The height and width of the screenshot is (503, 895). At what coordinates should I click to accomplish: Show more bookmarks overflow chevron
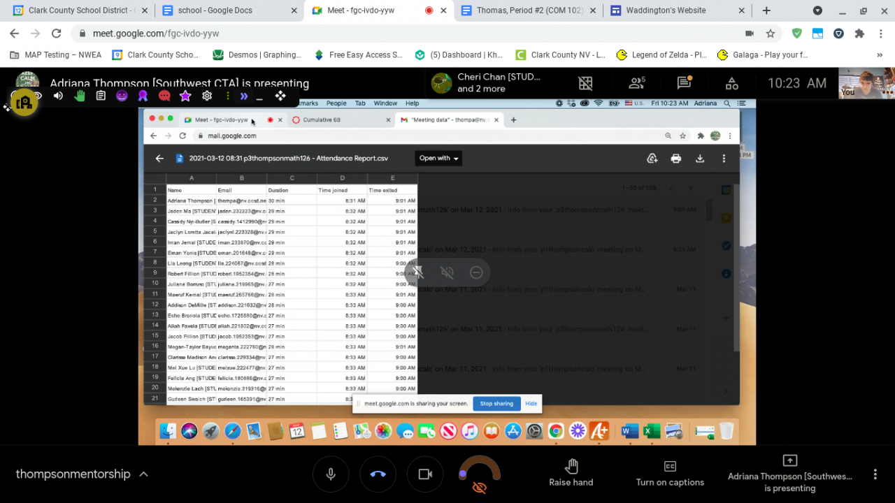coord(880,55)
